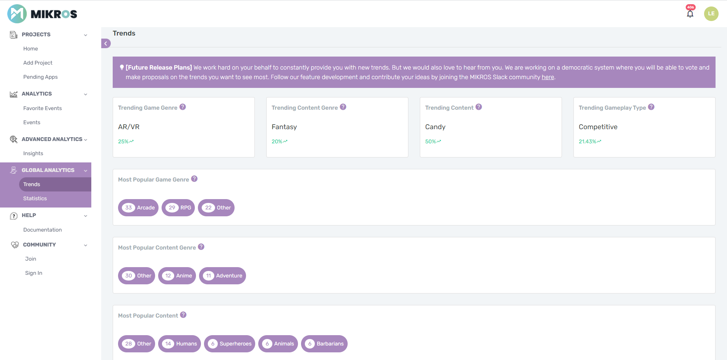Click the Trending Gameplay Type help icon
Screen dimensions: 727x360
tap(651, 107)
